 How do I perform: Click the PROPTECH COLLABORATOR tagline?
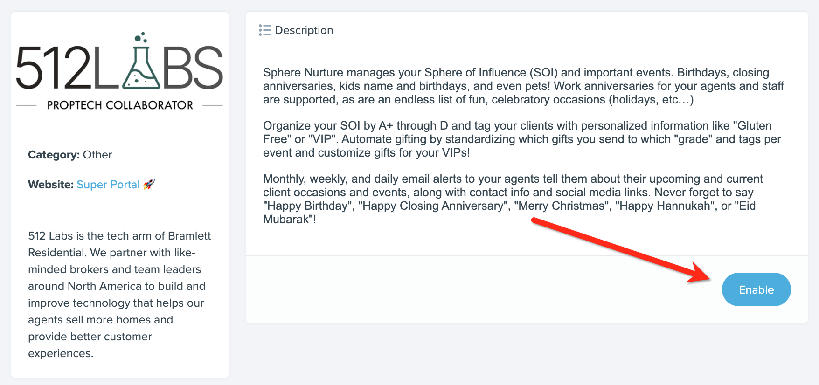point(120,105)
